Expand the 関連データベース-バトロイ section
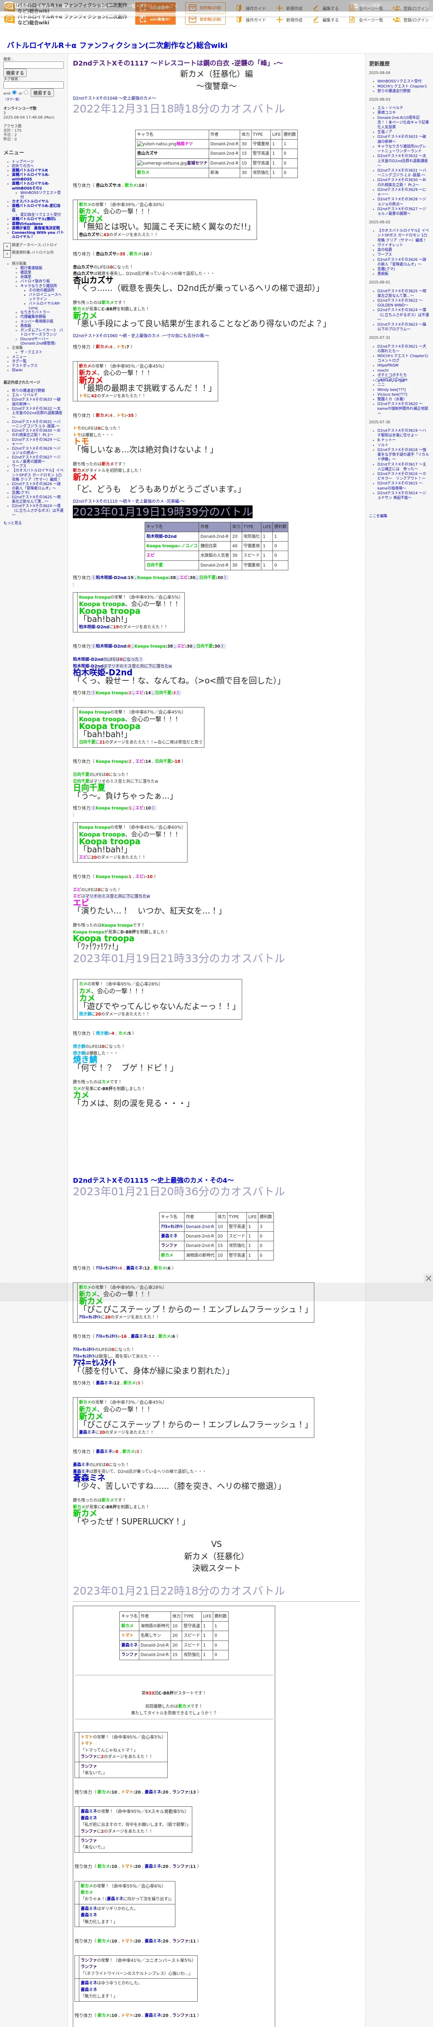 click(7, 246)
